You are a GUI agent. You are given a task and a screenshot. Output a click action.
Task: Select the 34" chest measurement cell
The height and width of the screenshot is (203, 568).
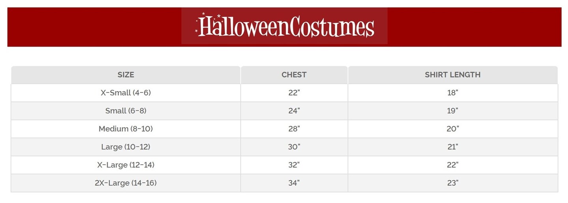click(x=294, y=183)
